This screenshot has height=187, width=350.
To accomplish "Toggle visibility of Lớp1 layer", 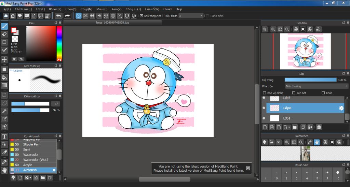I will pyautogui.click(x=264, y=118).
